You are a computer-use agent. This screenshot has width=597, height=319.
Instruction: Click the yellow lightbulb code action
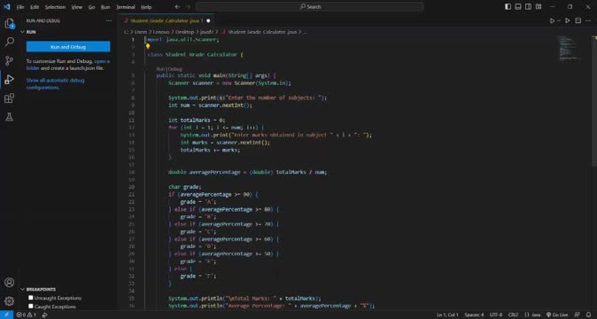[148, 46]
